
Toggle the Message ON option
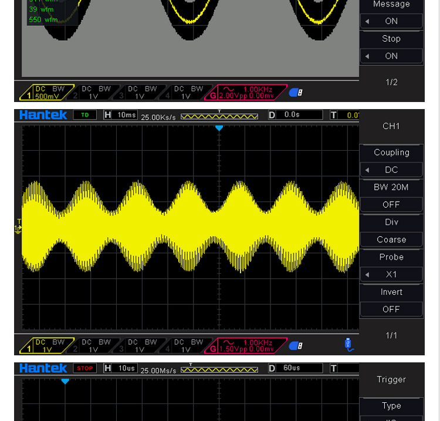click(391, 21)
